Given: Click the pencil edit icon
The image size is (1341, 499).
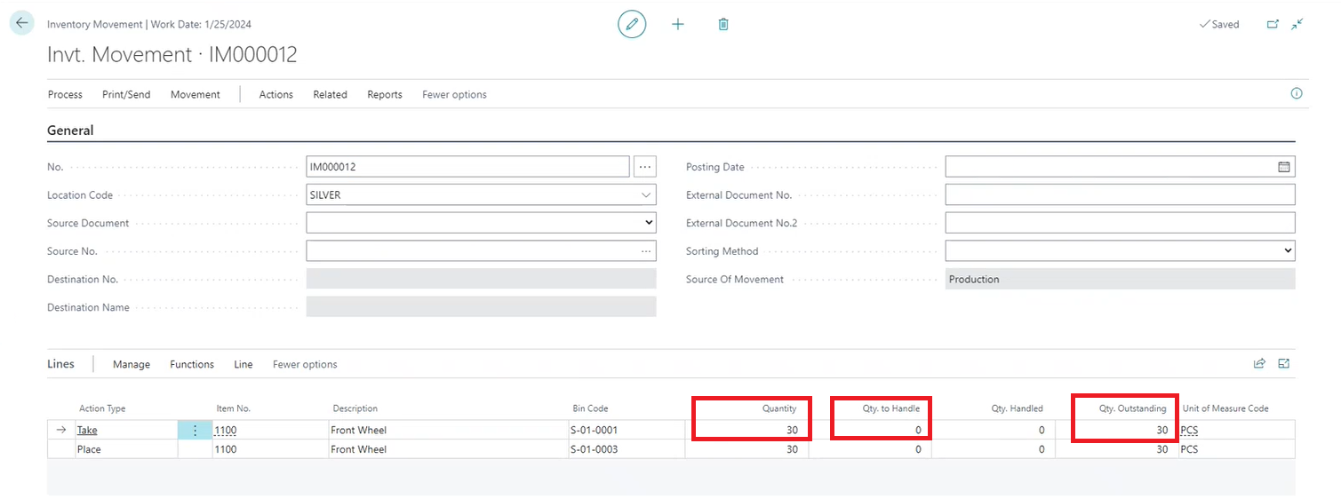Looking at the screenshot, I should (x=632, y=24).
